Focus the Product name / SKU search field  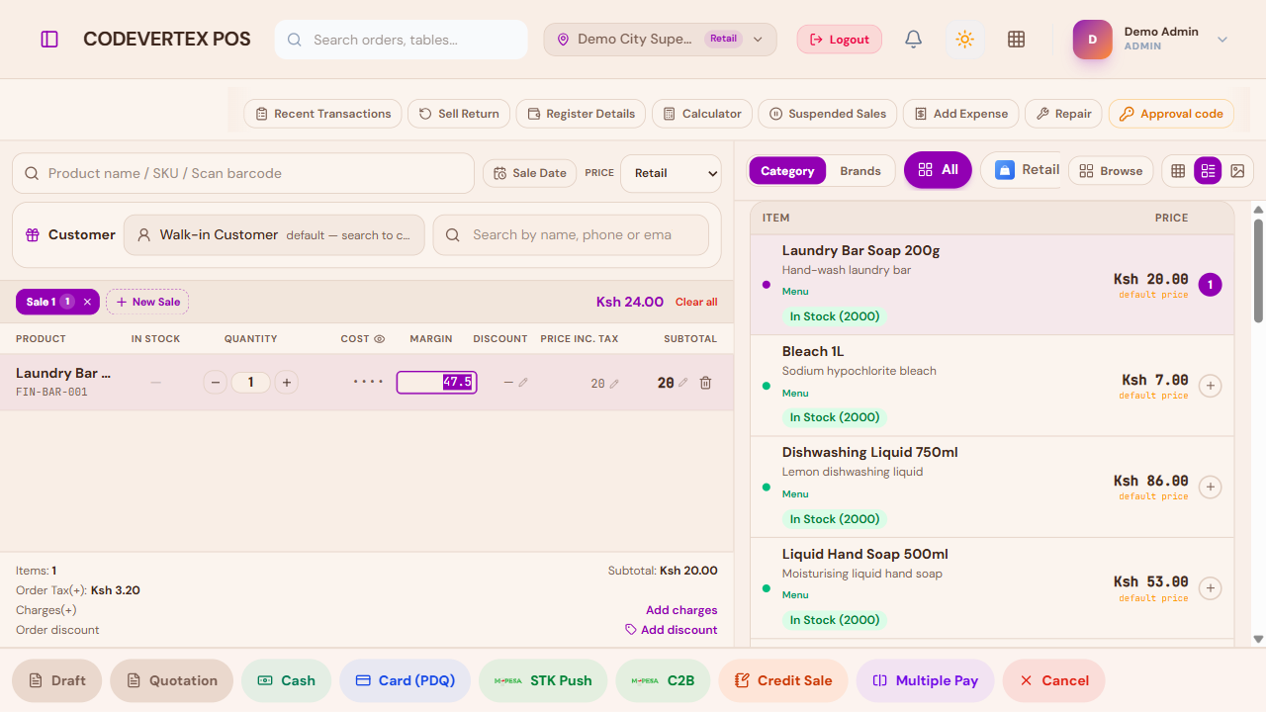click(243, 173)
